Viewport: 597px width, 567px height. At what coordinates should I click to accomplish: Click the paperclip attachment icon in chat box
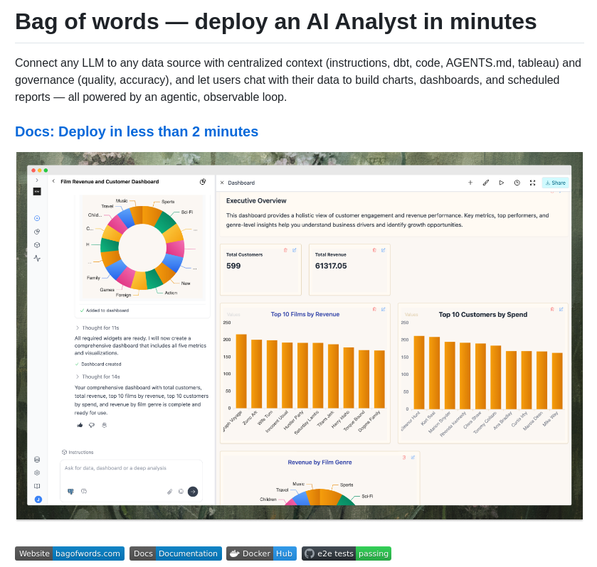pyautogui.click(x=169, y=491)
